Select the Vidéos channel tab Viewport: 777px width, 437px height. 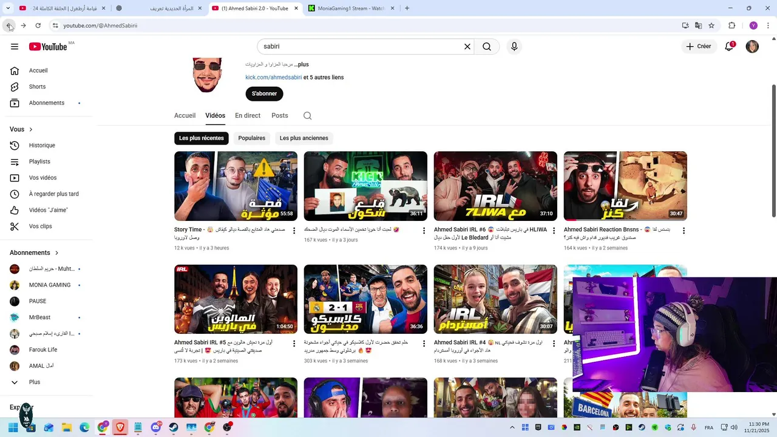tap(215, 115)
